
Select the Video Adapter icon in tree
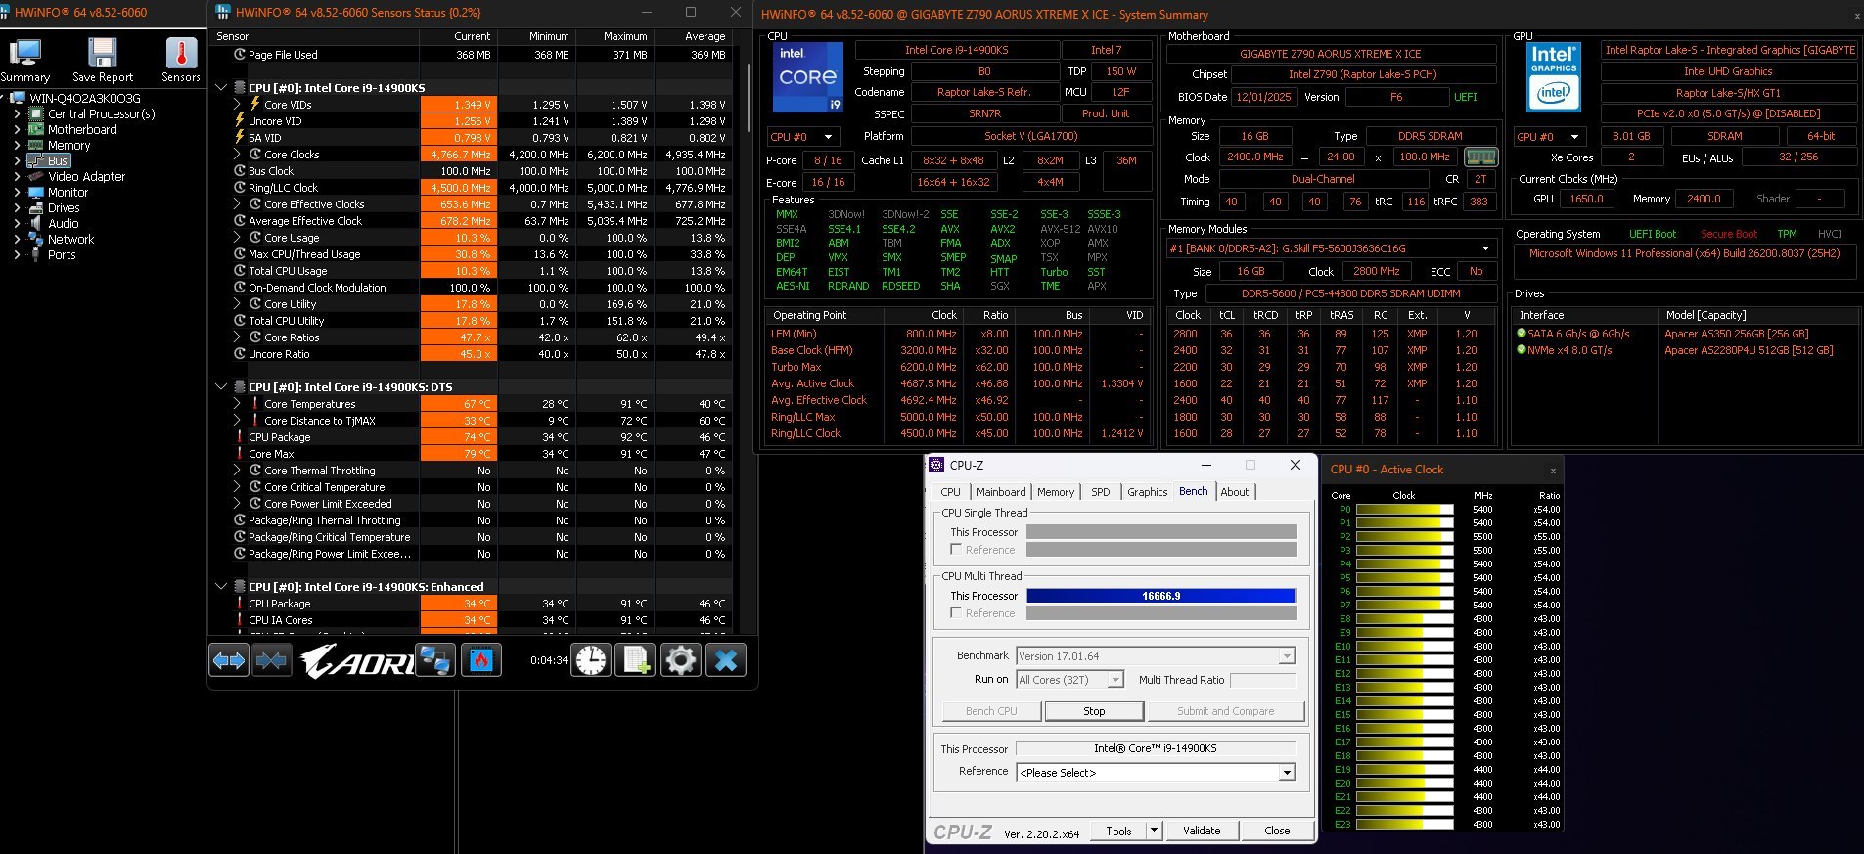point(36,177)
